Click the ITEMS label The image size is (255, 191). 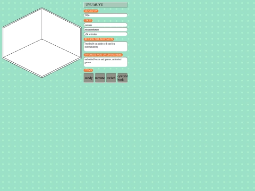pos(88,70)
